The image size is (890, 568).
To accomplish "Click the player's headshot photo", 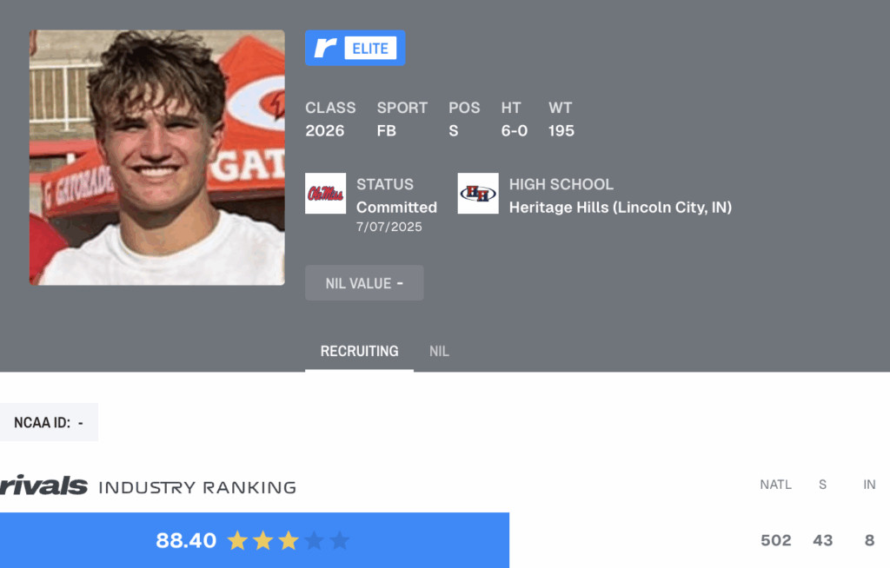I will [157, 157].
